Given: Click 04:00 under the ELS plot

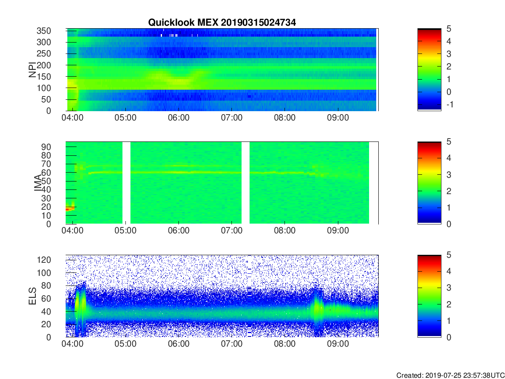Looking at the screenshot, I should (72, 344).
